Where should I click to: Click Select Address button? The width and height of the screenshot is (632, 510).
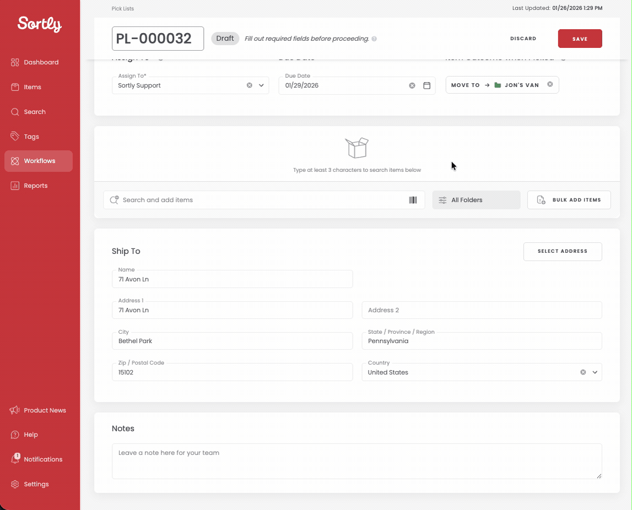coord(562,251)
